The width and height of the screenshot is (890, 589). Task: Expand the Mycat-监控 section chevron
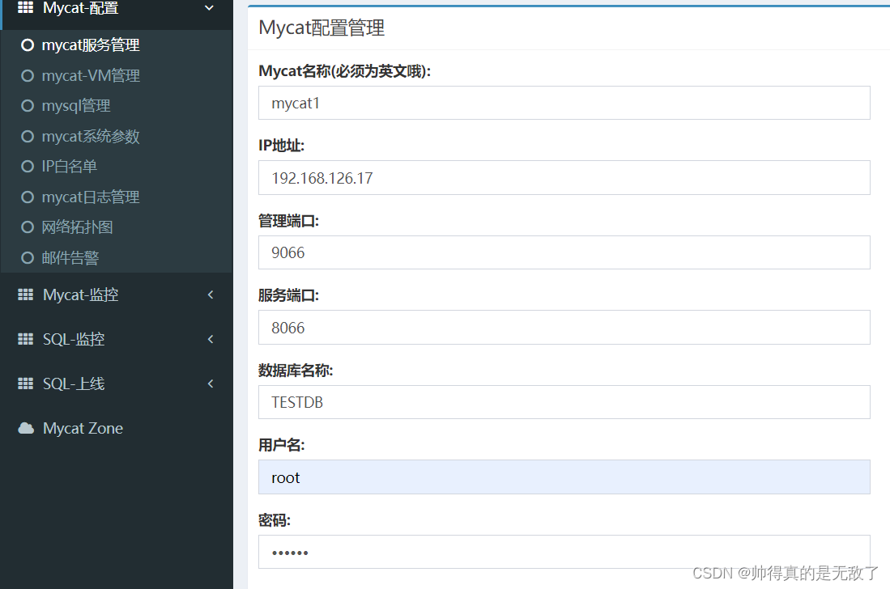(x=210, y=294)
